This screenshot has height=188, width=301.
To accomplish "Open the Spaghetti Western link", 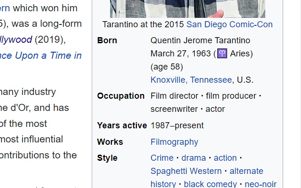I will pos(186,171).
